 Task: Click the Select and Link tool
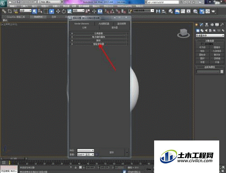(4, 11)
